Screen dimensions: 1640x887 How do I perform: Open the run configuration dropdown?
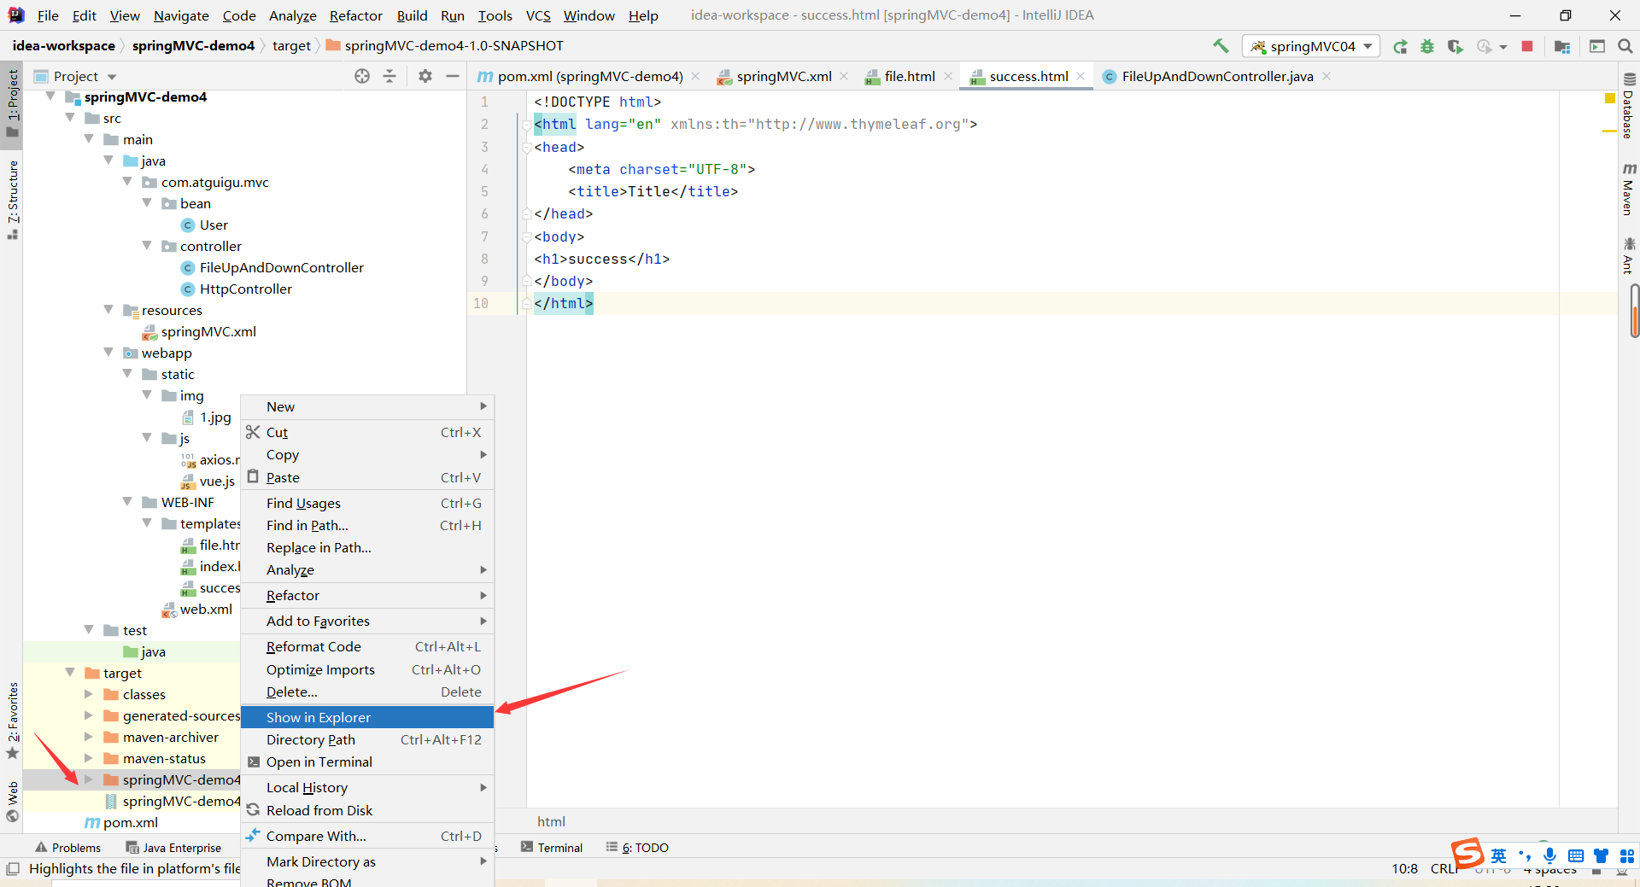point(1311,46)
